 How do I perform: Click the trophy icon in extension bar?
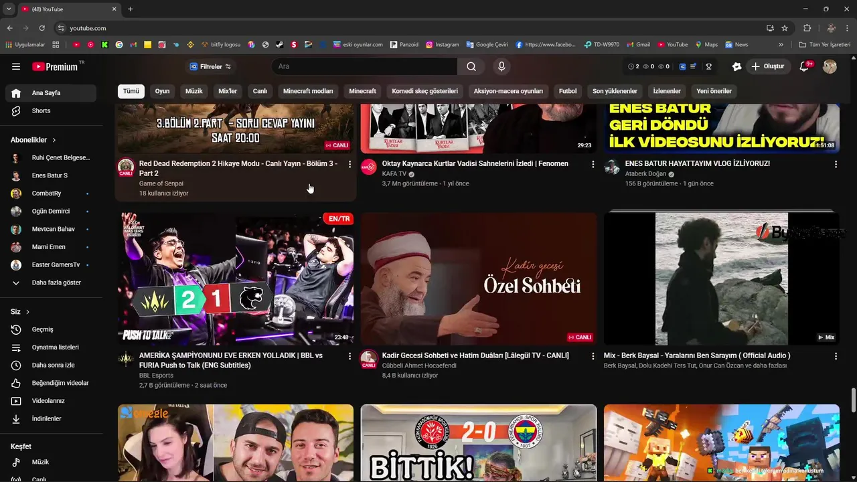708,66
